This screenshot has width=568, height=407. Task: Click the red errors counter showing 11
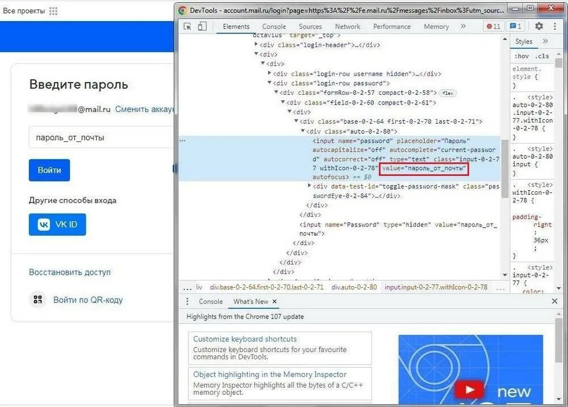click(494, 26)
